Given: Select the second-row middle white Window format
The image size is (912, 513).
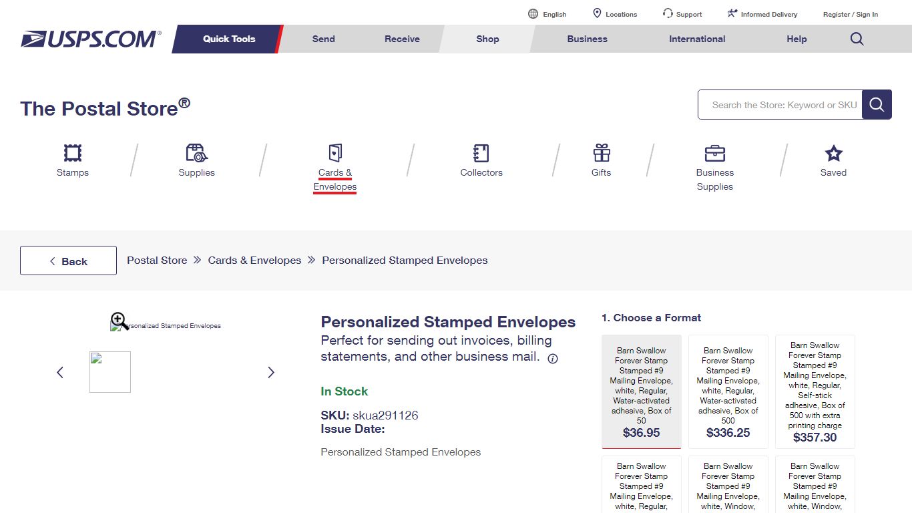Looking at the screenshot, I should click(728, 484).
